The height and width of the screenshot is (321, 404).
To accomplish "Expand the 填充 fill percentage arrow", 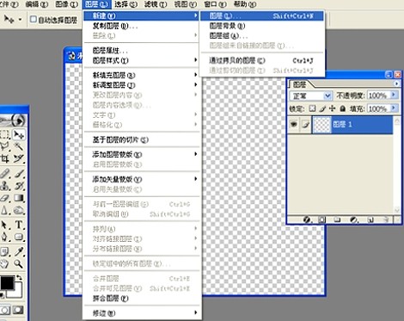I will point(394,108).
